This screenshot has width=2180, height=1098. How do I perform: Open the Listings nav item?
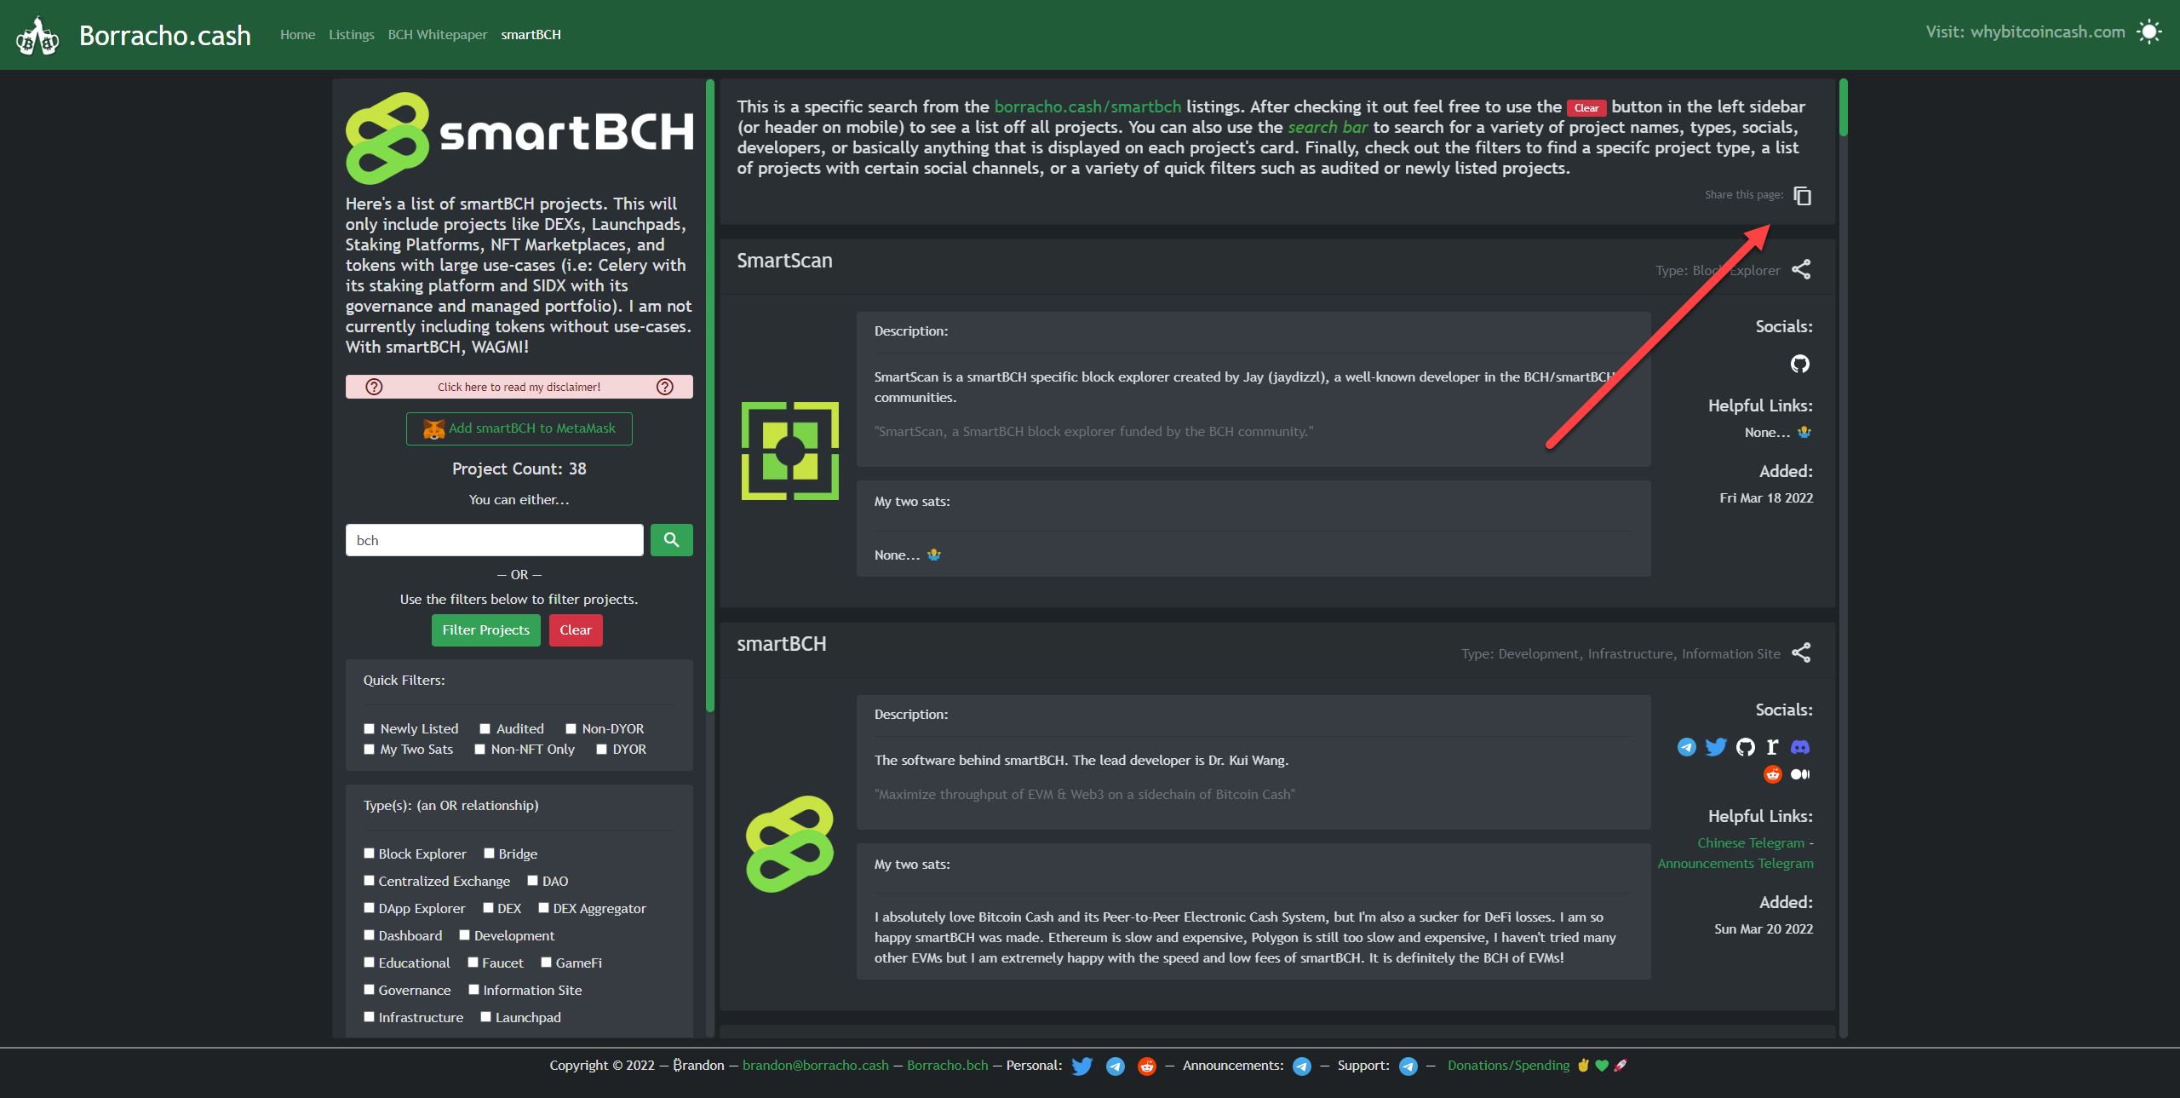pyautogui.click(x=352, y=35)
